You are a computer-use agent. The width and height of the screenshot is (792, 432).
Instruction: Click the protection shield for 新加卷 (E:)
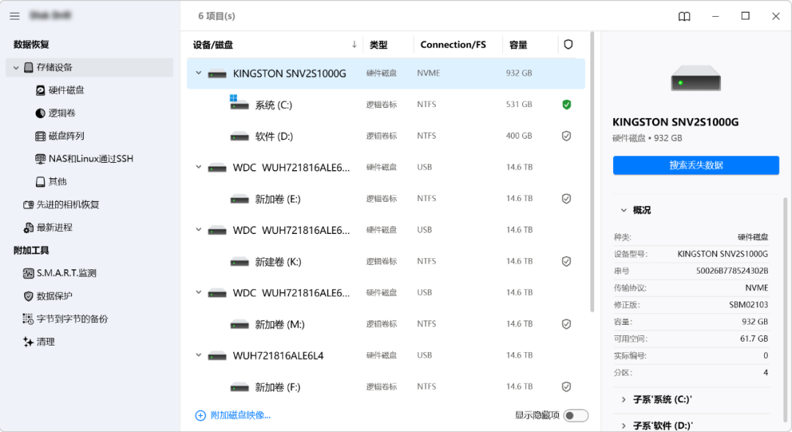click(567, 199)
